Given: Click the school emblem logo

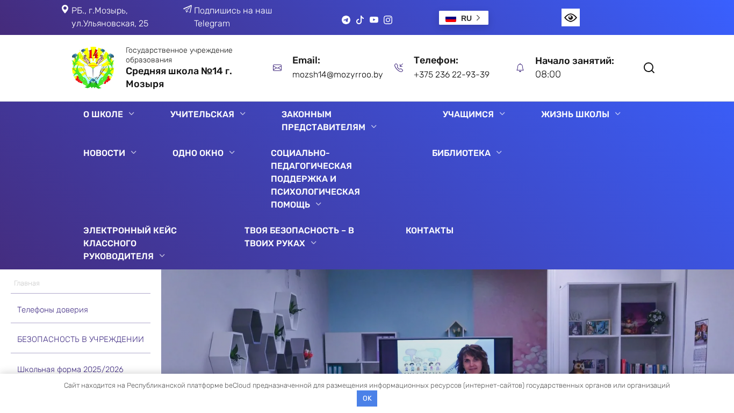Looking at the screenshot, I should pyautogui.click(x=93, y=68).
